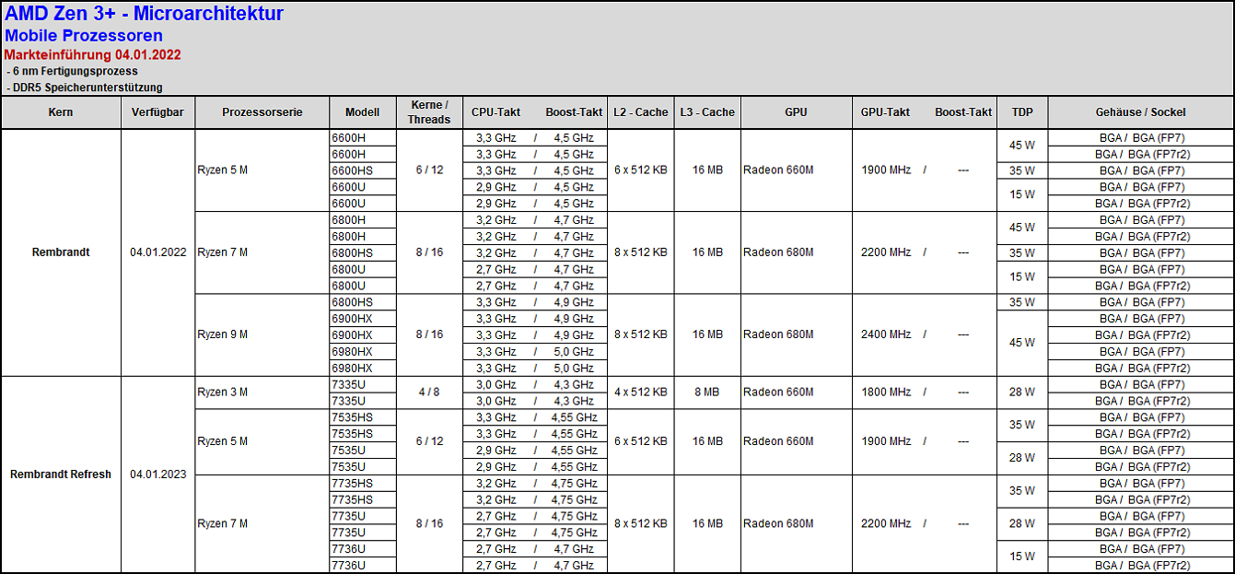Screen dimensions: 1235x574
Task: Click the 'GPU' column header
Action: click(x=797, y=112)
